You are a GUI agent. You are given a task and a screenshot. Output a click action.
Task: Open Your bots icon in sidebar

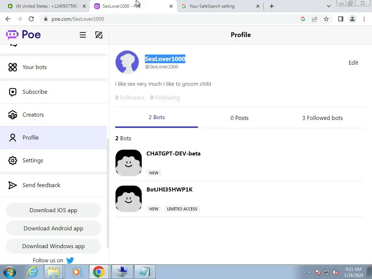[13, 67]
